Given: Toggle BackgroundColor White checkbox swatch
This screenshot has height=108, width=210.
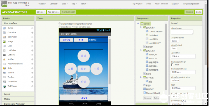Looking at the screenshot, I should click(172, 65).
